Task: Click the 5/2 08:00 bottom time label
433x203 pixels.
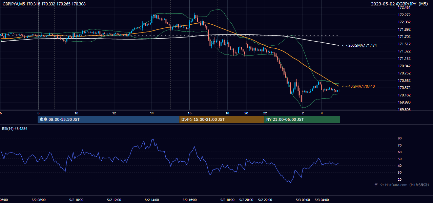Action: 38,200
